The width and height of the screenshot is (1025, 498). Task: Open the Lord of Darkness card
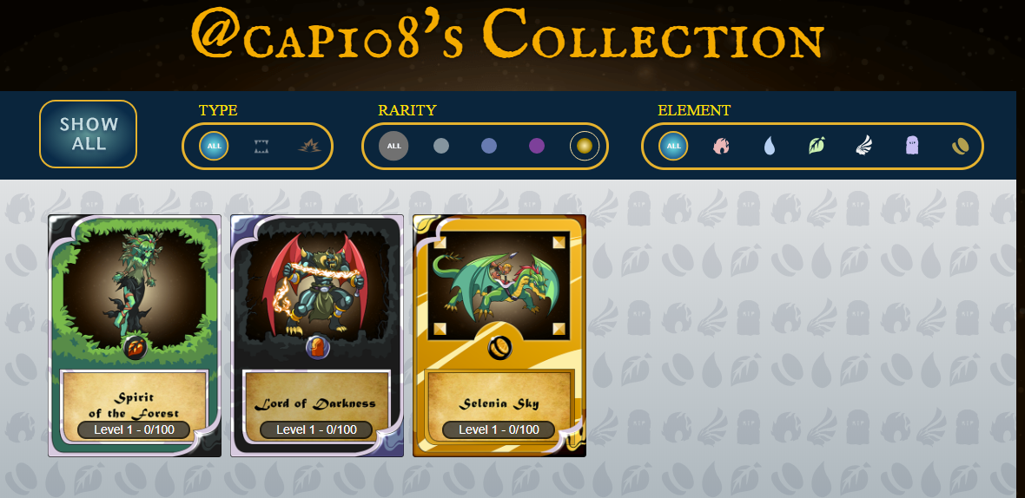(317, 336)
